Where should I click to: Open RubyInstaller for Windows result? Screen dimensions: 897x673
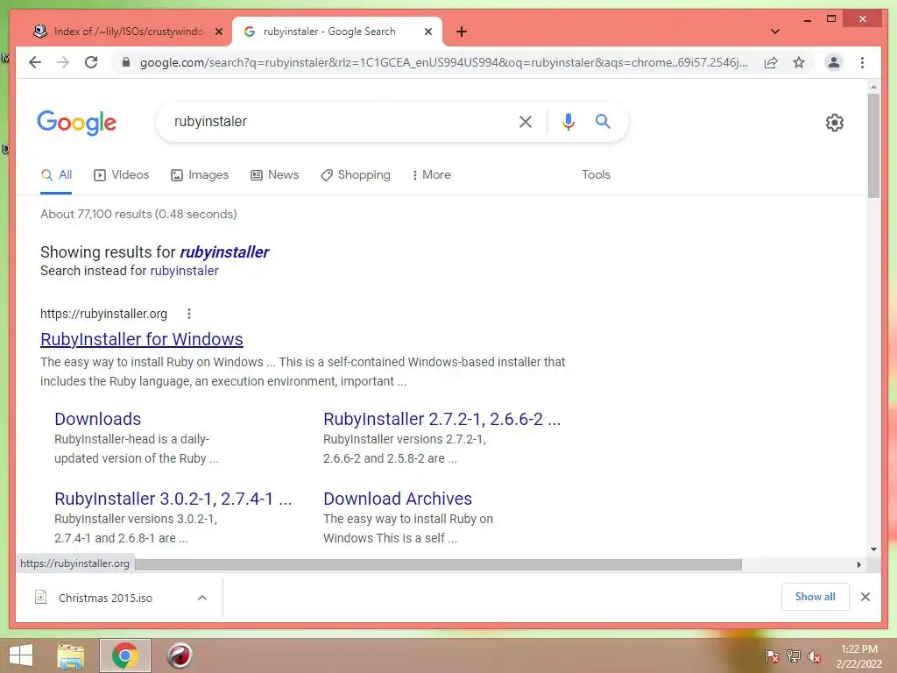[x=141, y=339]
